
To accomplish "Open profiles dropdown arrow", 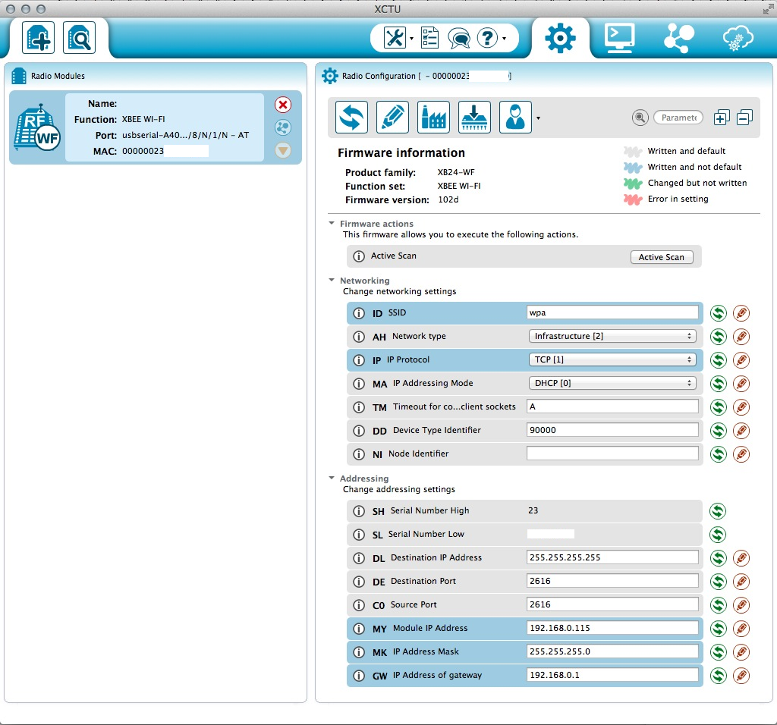I will (x=538, y=118).
